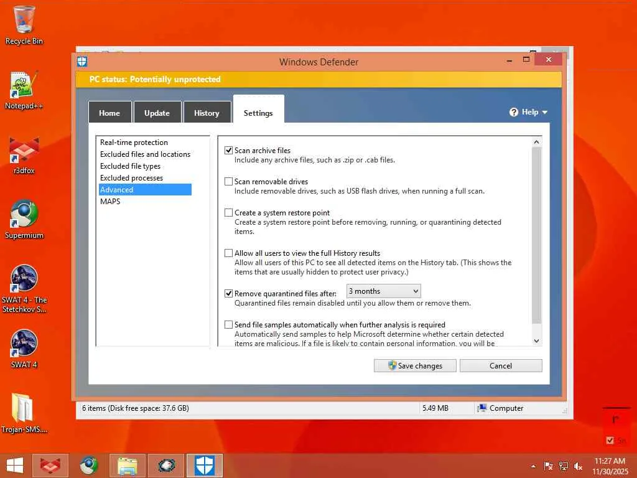
Task: Click the settings scrollbar up arrow
Action: point(537,142)
